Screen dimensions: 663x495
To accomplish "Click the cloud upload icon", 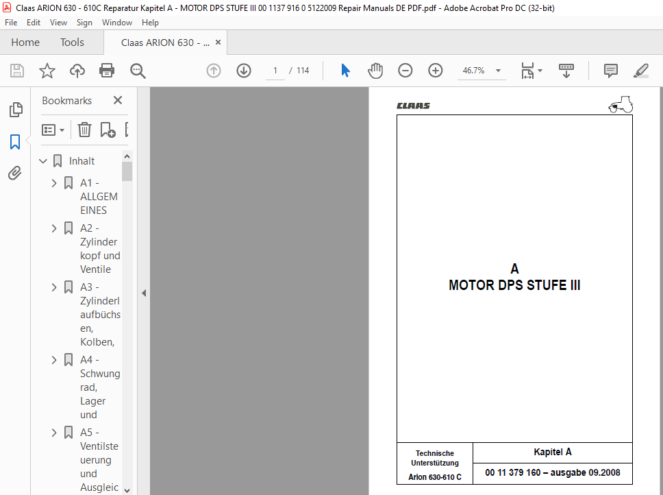I will (77, 71).
